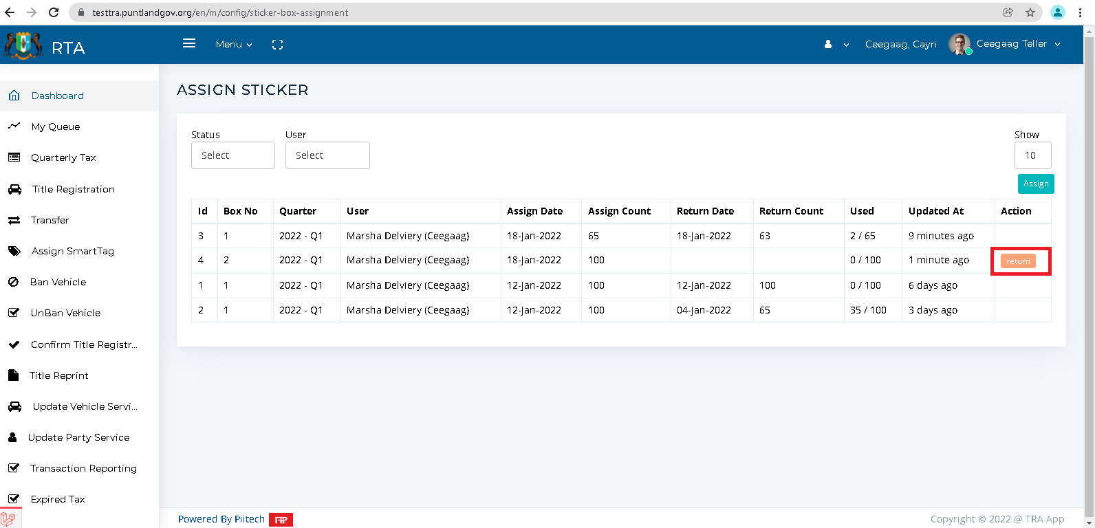Open Dashboard from the sidebar
The width and height of the screenshot is (1095, 528).
pyautogui.click(x=57, y=96)
